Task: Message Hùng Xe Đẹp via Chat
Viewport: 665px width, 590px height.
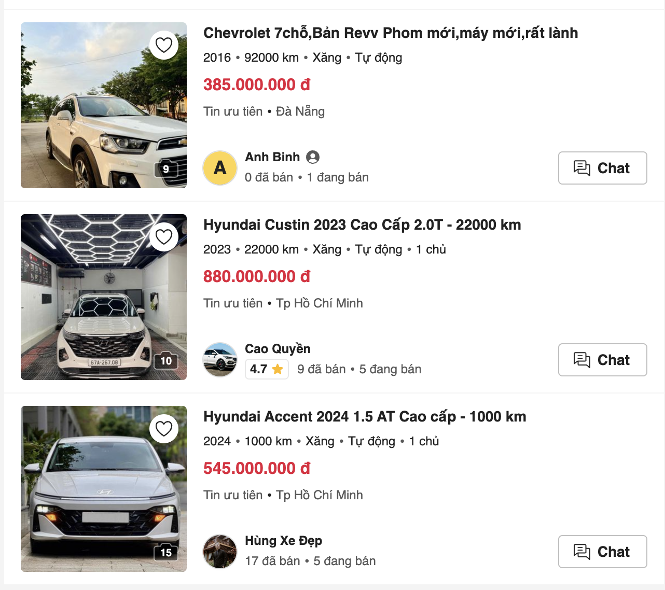Action: 602,552
